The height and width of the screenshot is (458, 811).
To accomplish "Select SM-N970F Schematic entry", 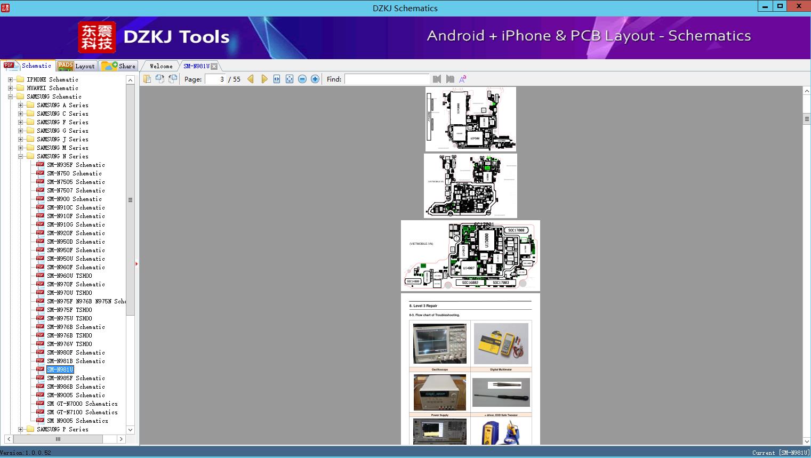I will click(x=76, y=284).
